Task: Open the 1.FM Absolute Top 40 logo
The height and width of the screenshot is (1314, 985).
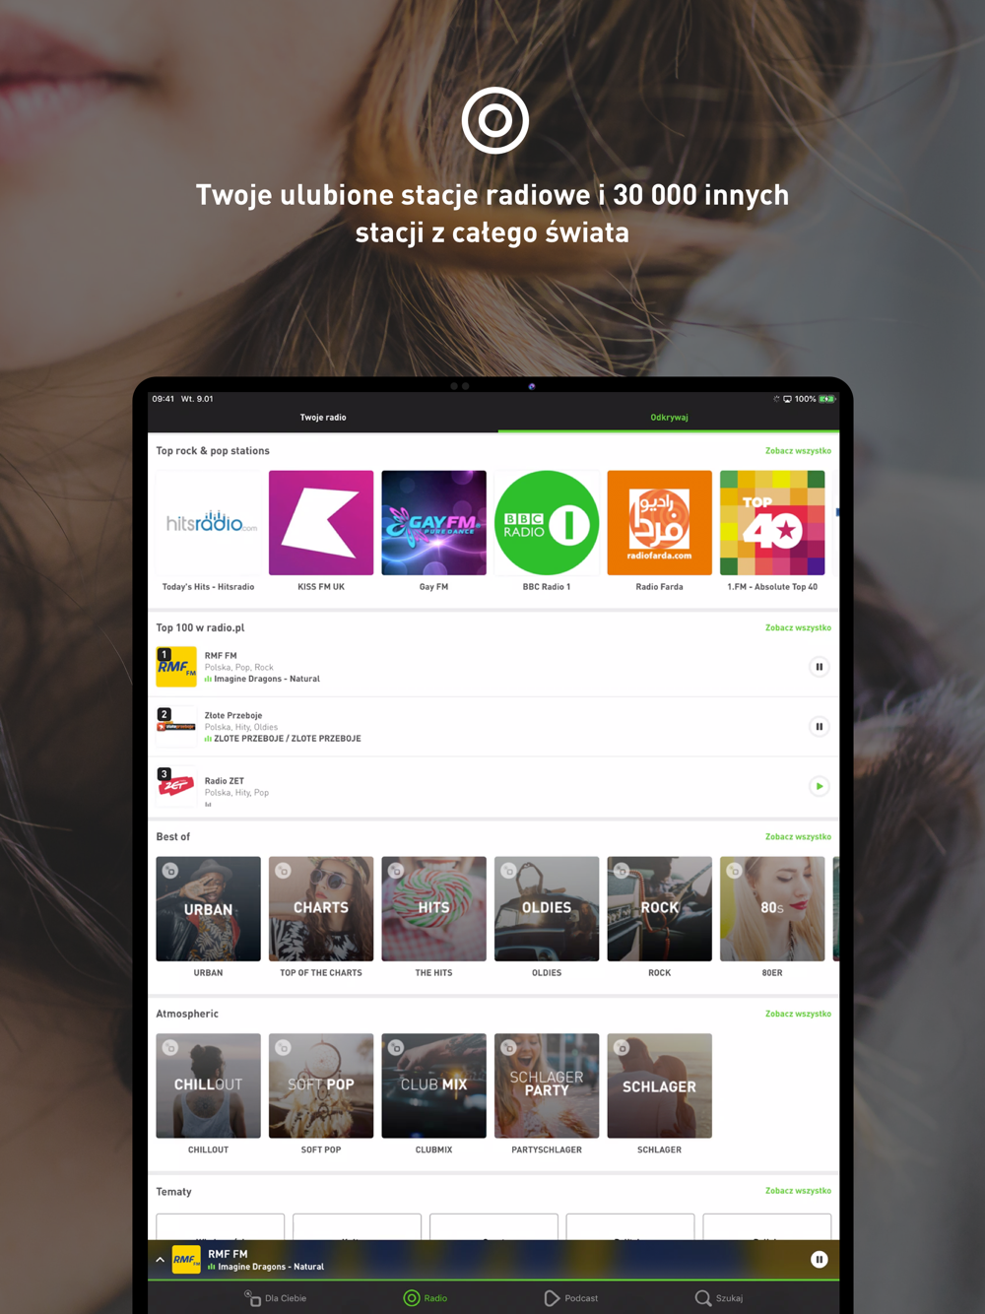Action: pyautogui.click(x=772, y=523)
